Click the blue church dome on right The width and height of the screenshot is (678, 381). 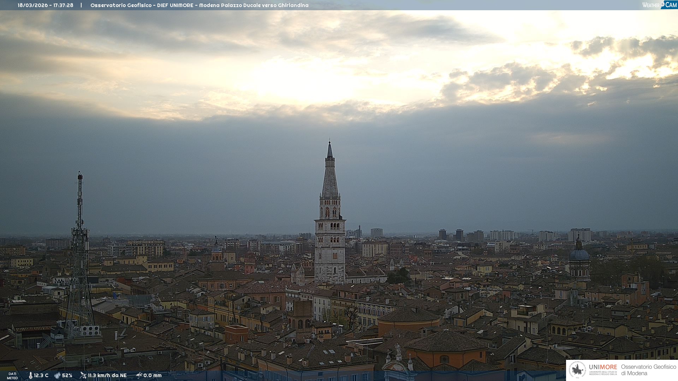click(x=579, y=254)
